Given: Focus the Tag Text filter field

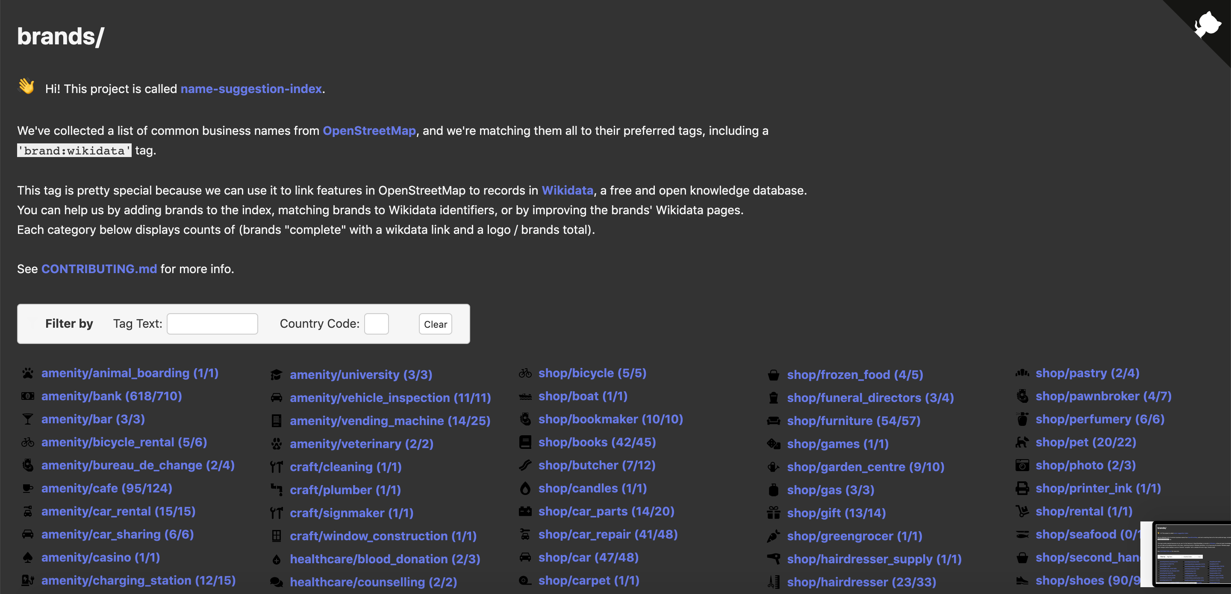Looking at the screenshot, I should pyautogui.click(x=212, y=324).
